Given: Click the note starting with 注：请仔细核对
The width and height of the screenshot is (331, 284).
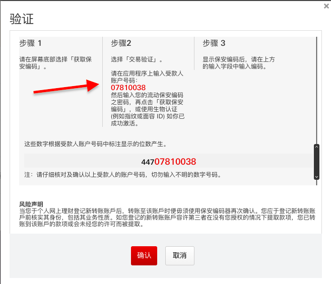Looking at the screenshot, I should pos(122,175).
